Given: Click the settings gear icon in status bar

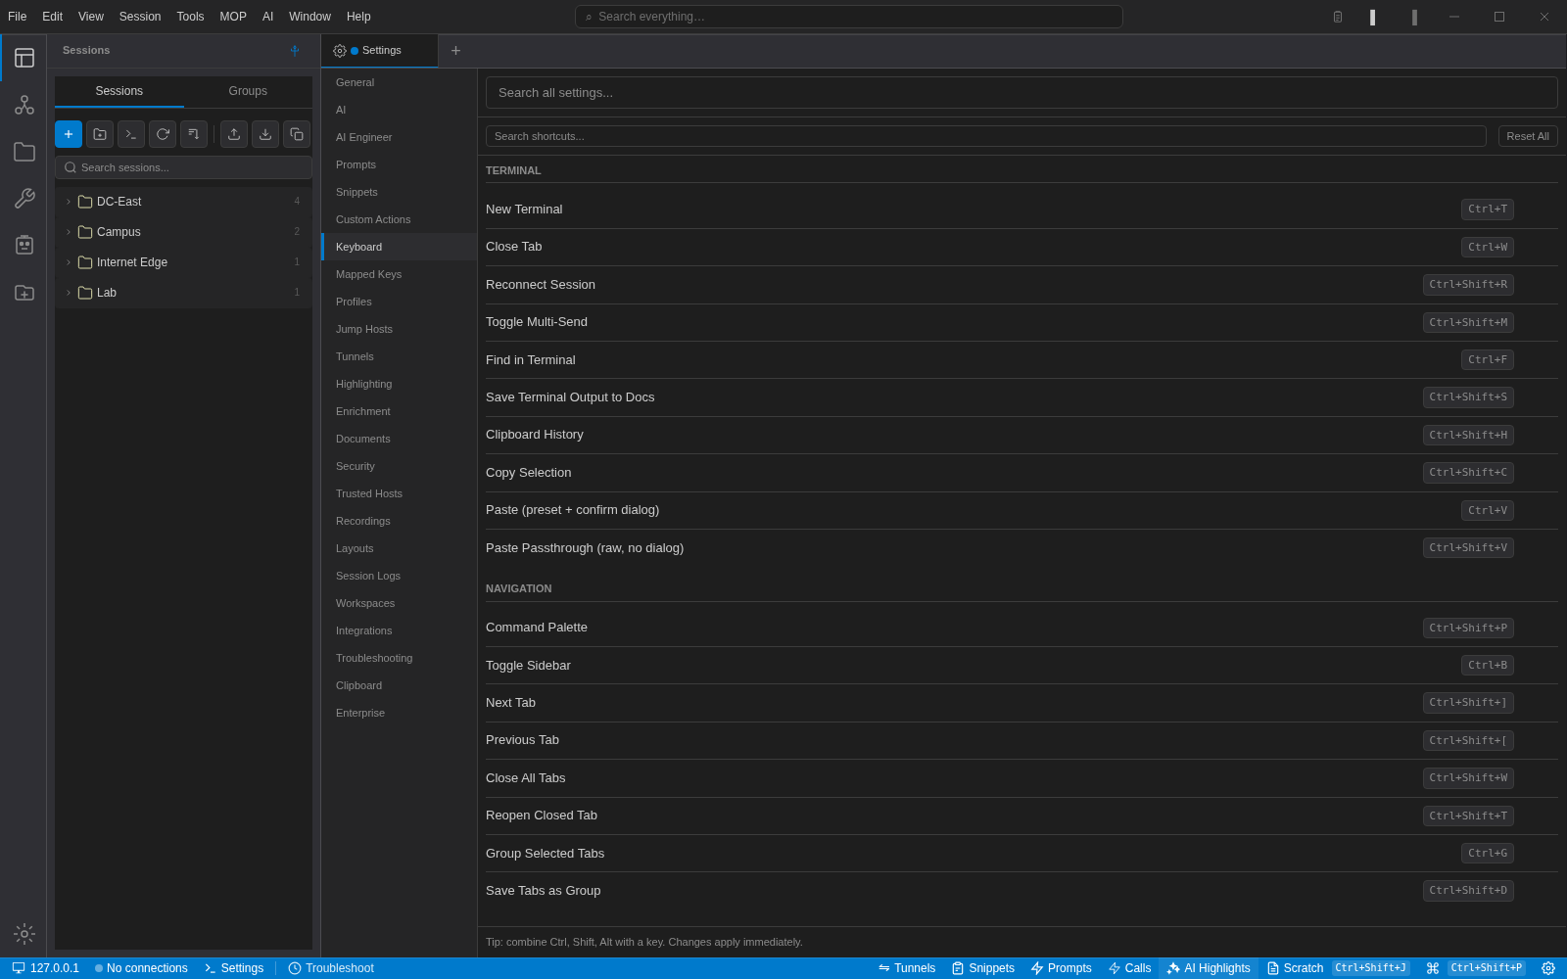Looking at the screenshot, I should (x=1548, y=968).
